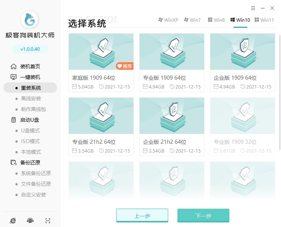Viewport: 281px width, 227px height.
Task: Switch to the Win7 tab
Action: (x=192, y=20)
